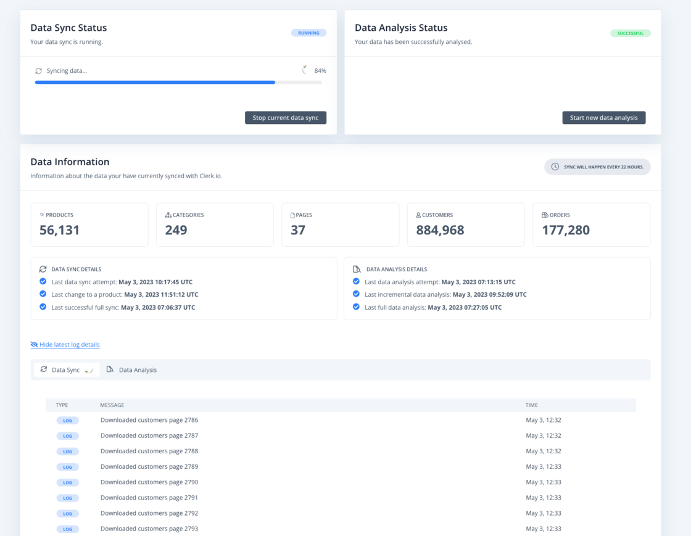691x536 pixels.
Task: Click the clock icon in the sync schedule badge
Action: tap(555, 167)
